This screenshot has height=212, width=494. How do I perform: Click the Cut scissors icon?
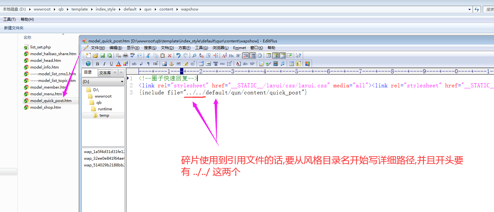pos(148,55)
